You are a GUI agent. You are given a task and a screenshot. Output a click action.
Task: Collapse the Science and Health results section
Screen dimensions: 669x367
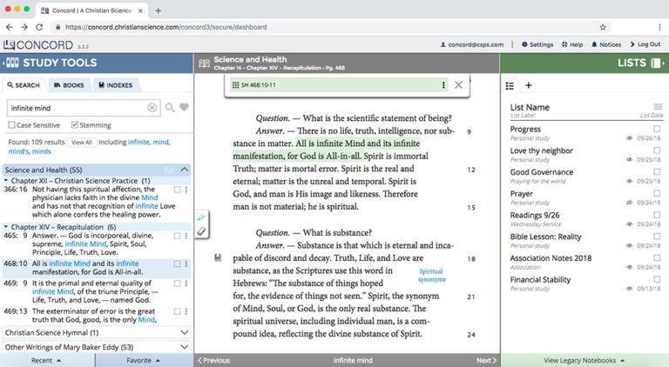coord(183,170)
